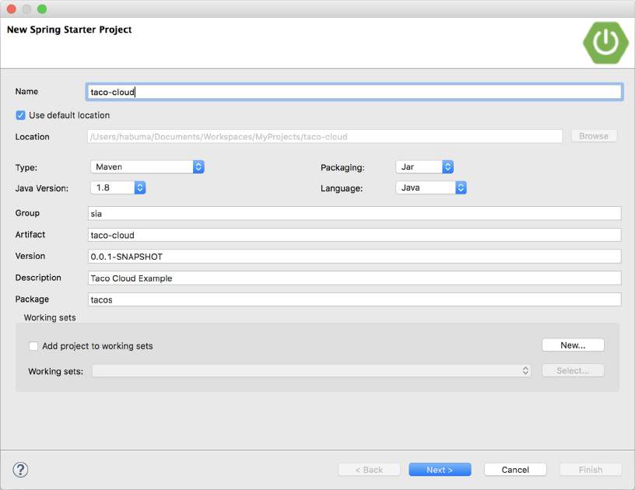Click the Version label
Viewport: 635px width, 490px height.
pyautogui.click(x=30, y=256)
